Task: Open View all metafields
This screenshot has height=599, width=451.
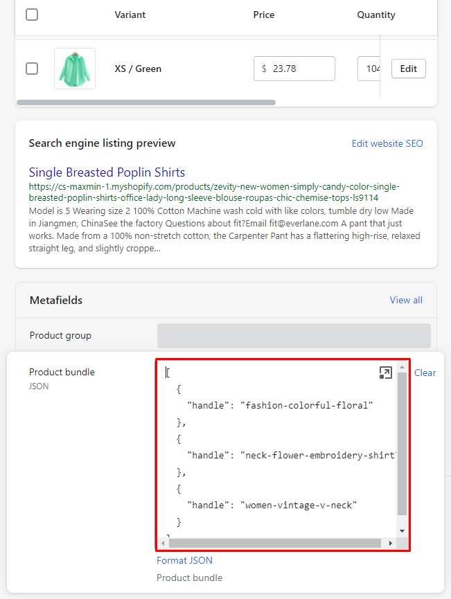Action: click(x=406, y=300)
